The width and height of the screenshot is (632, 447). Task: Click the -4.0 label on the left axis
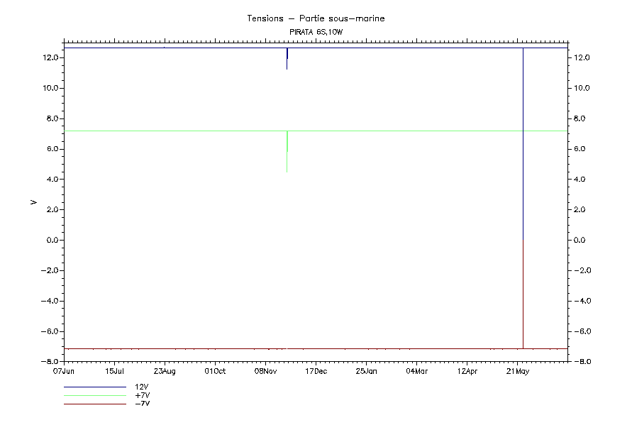click(50, 302)
